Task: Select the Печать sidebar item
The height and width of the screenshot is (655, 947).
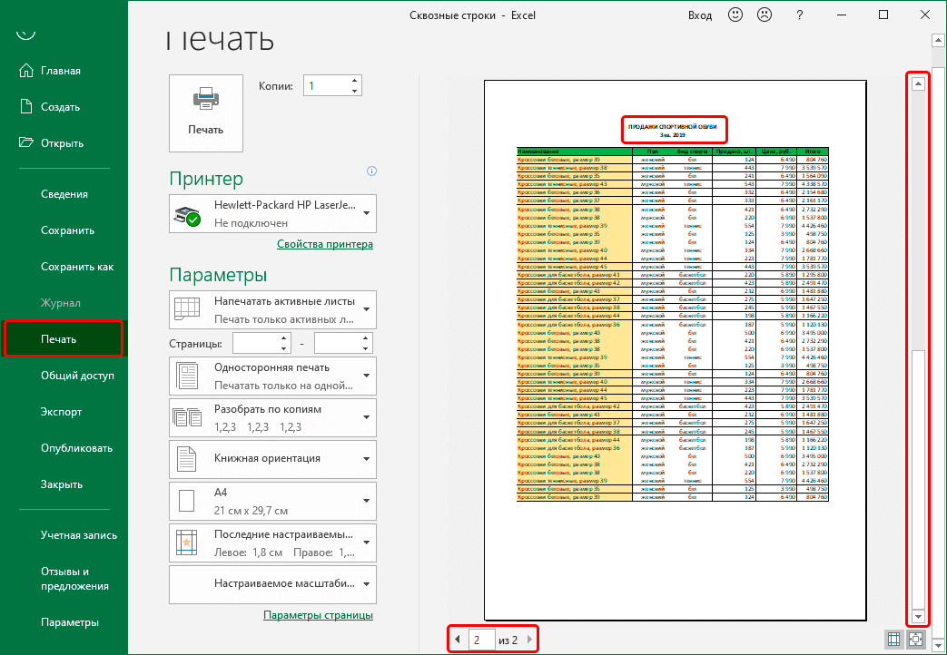Action: click(64, 338)
